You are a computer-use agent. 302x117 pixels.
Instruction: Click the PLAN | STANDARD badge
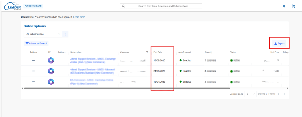(x=33, y=6)
